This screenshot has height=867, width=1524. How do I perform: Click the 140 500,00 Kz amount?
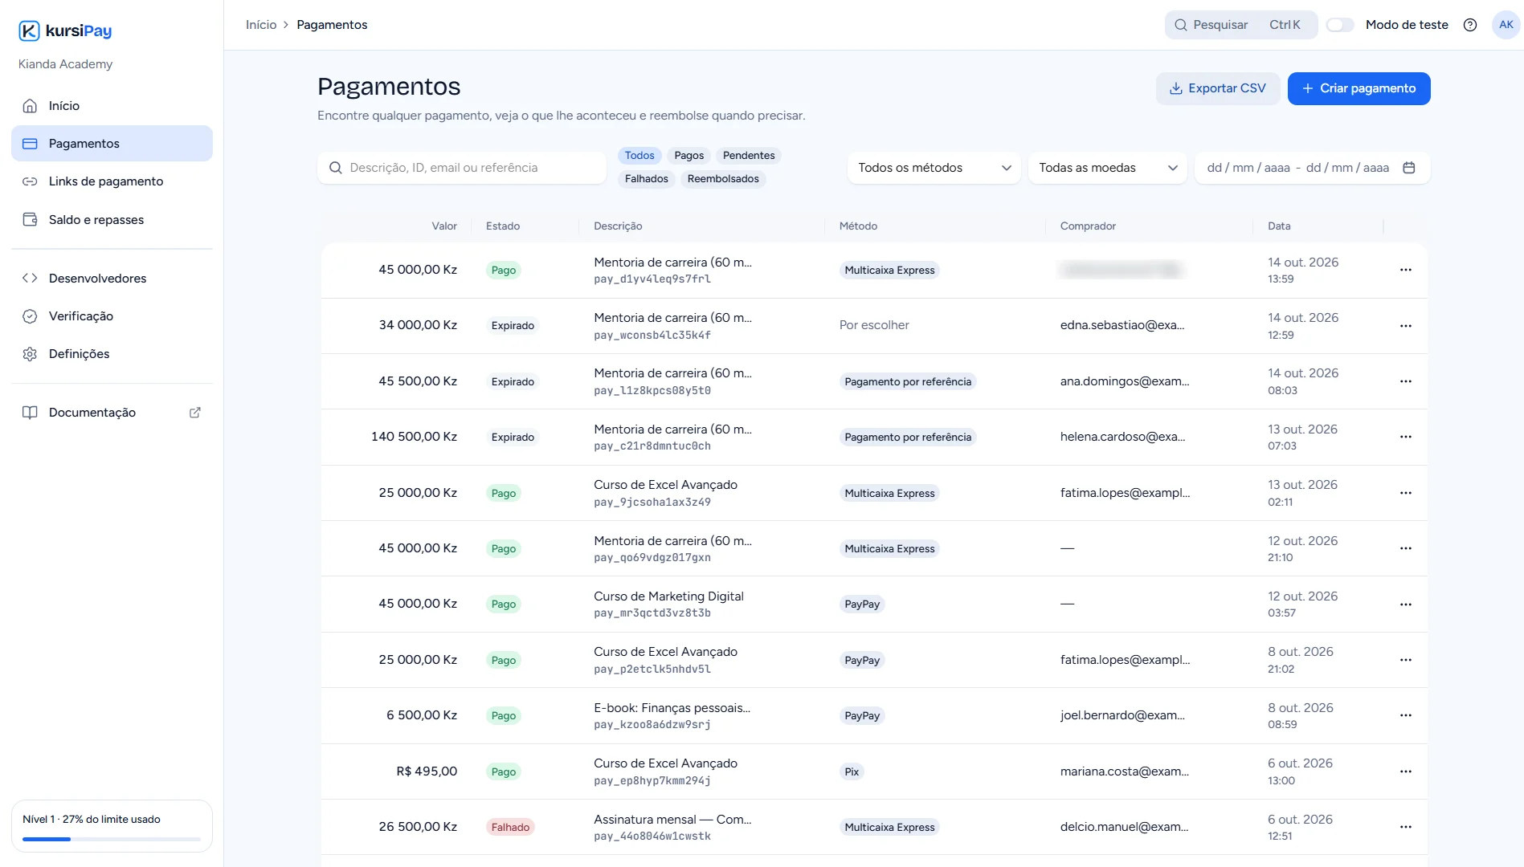[414, 437]
